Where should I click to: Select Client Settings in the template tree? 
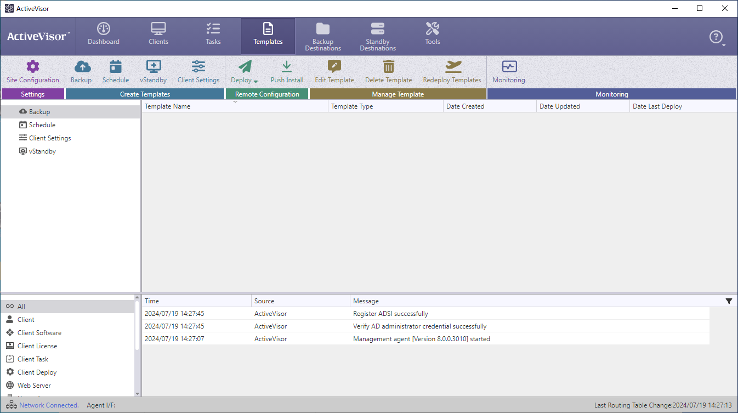tap(70, 138)
